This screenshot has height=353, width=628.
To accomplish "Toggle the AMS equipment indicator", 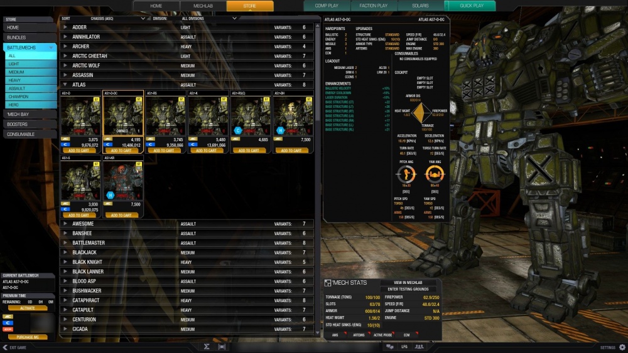I will tap(335, 335).
